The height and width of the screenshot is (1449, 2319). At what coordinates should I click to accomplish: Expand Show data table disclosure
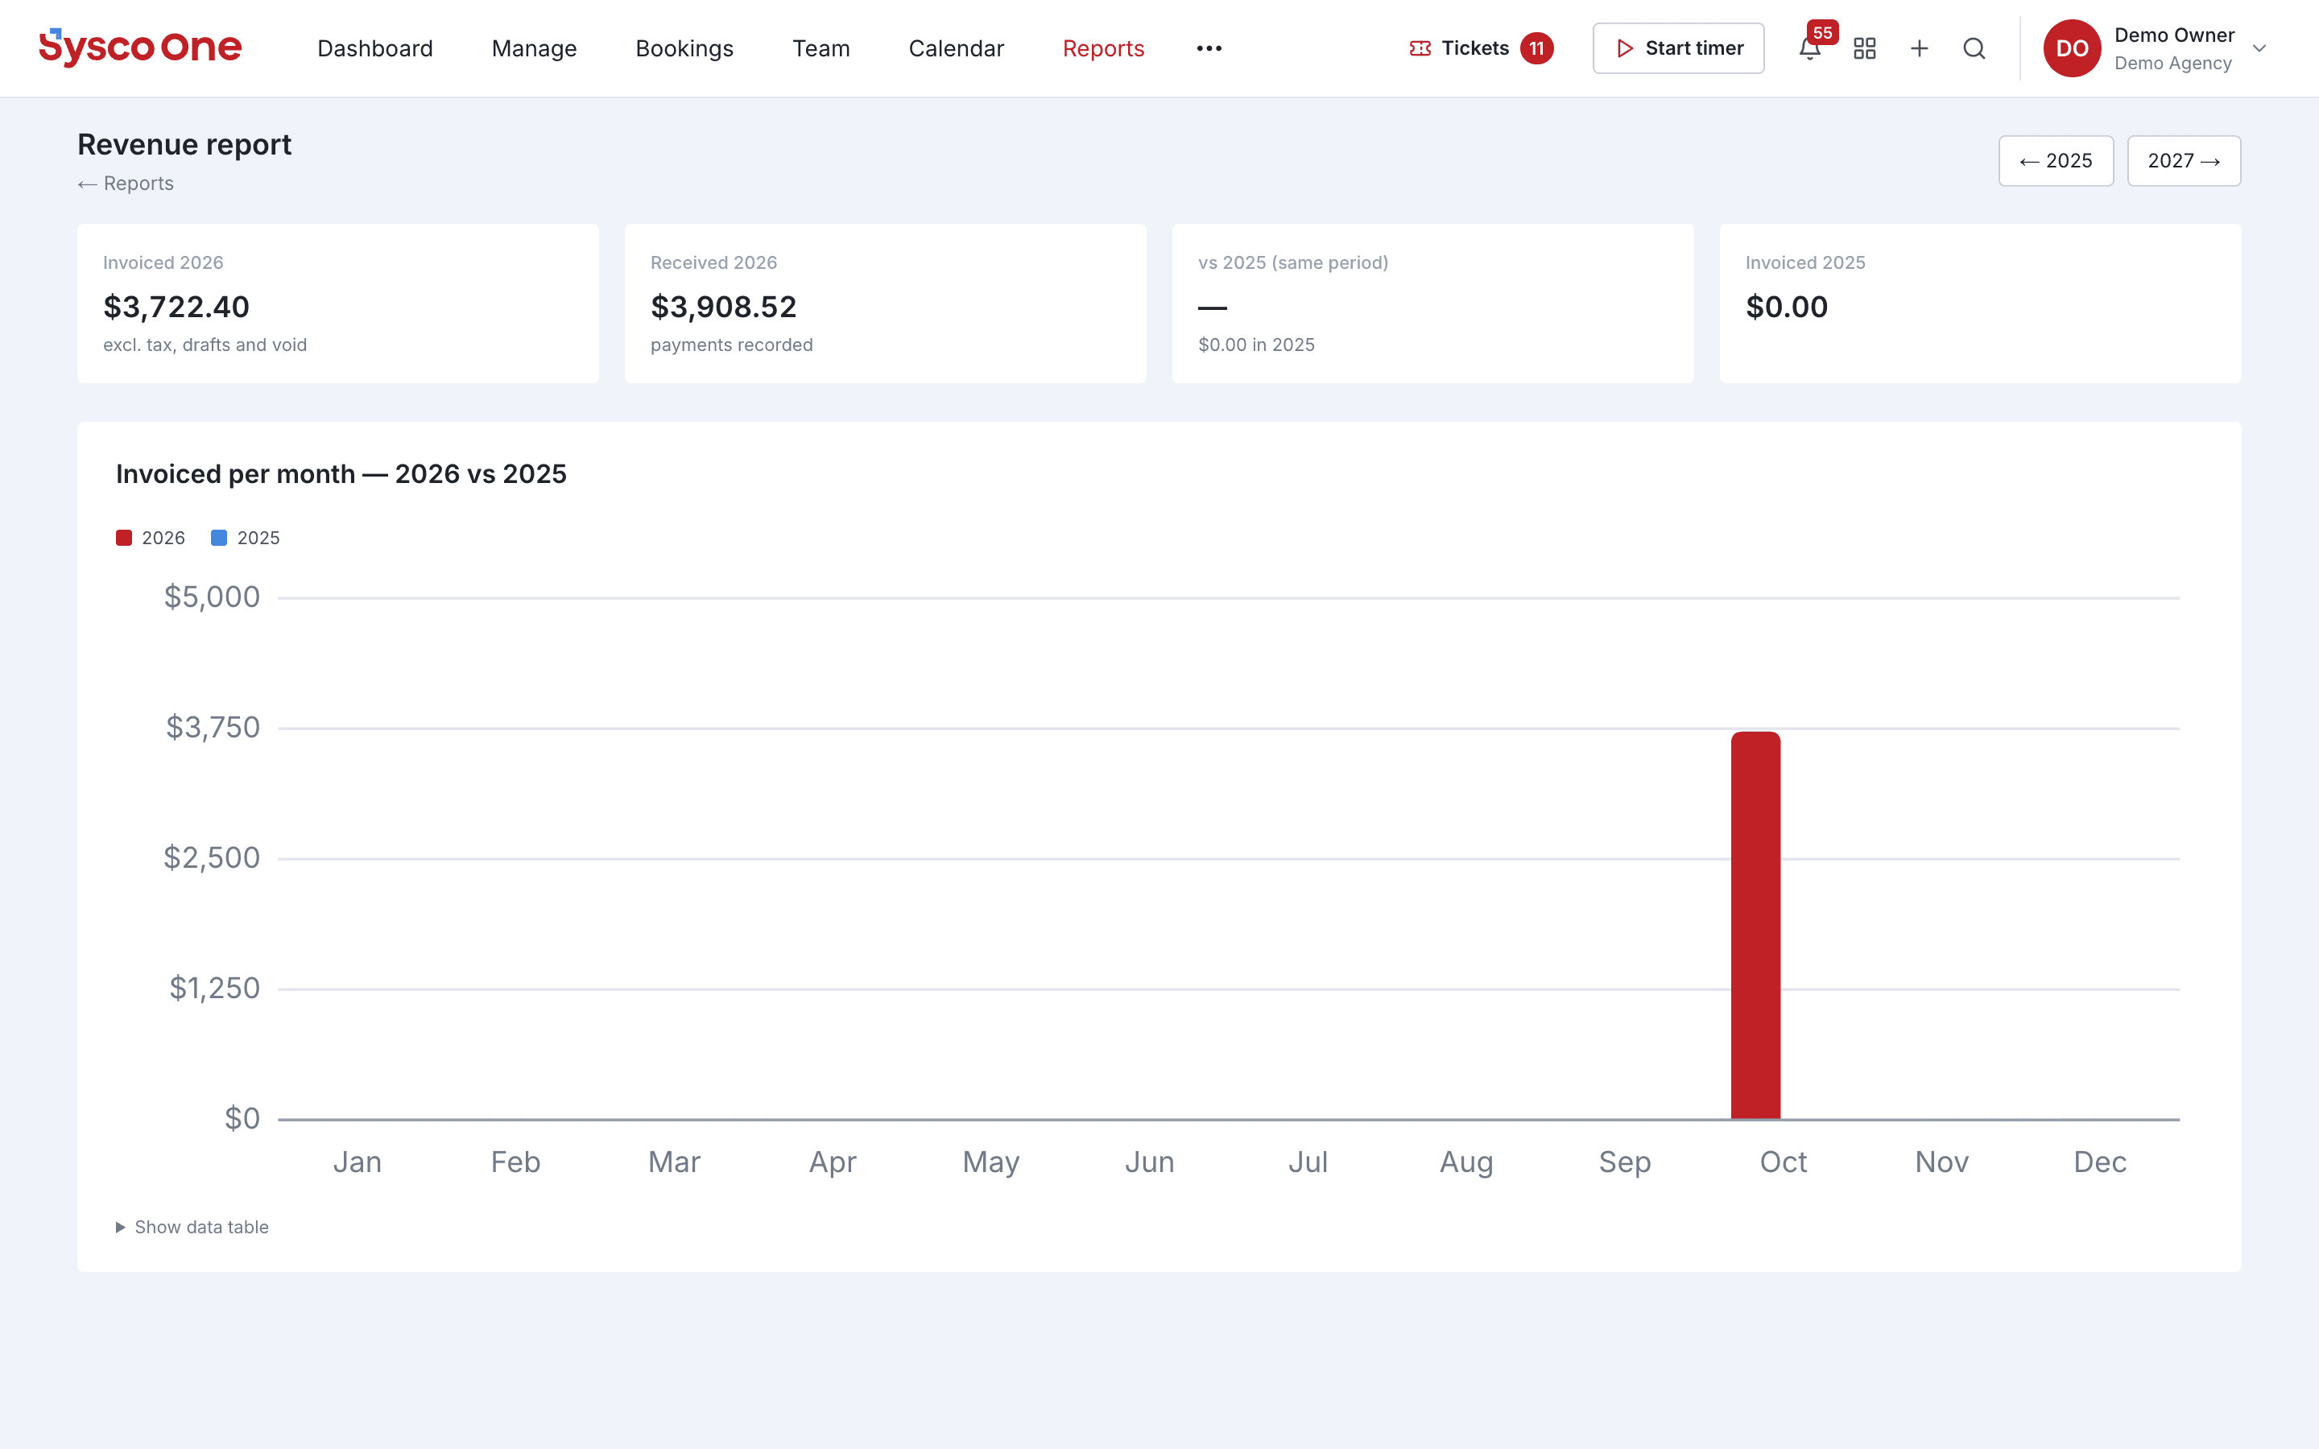click(192, 1227)
